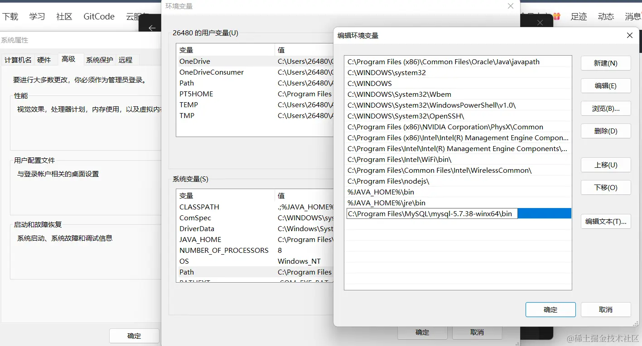Click gift icon in website header
Image resolution: width=642 pixels, height=346 pixels.
(x=556, y=16)
